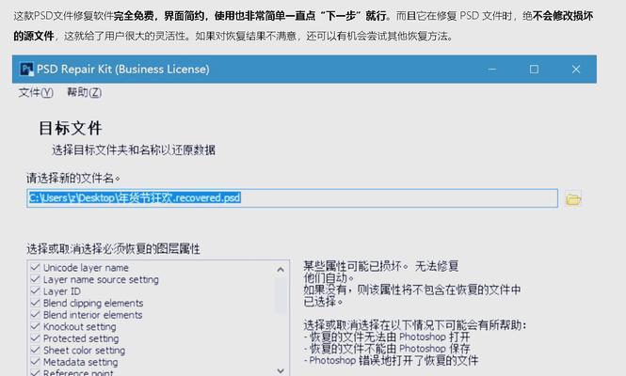Uncheck Layer name source setting
Screen dimensions: 626x376
(35, 279)
